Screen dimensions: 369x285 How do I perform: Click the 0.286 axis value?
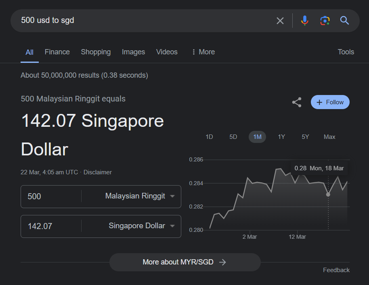[196, 159]
